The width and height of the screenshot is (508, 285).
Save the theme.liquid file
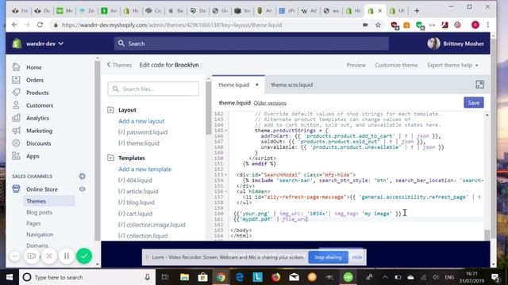coord(473,103)
